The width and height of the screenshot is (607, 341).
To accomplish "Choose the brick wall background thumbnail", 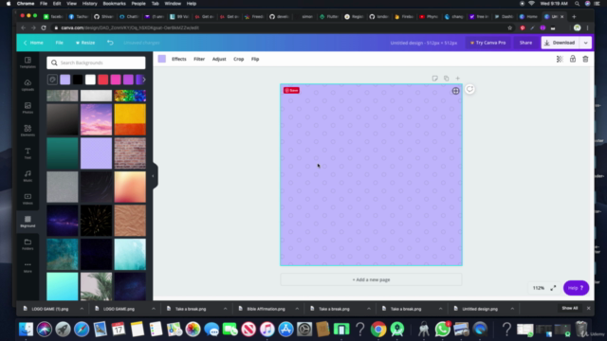I will [130, 153].
